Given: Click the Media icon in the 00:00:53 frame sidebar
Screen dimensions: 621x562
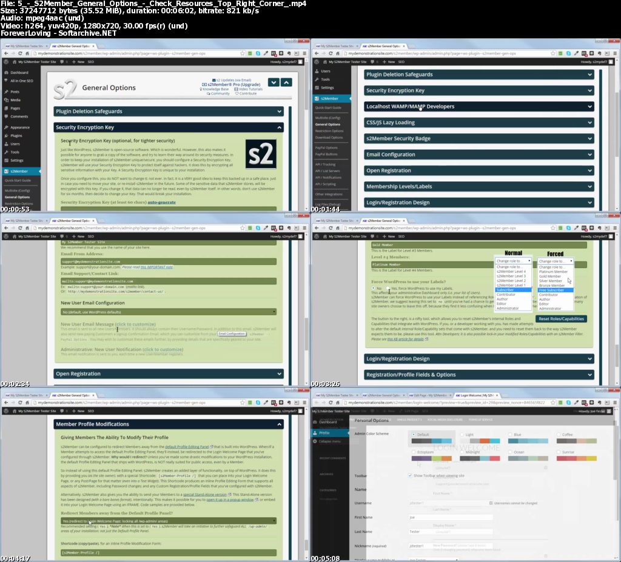Looking at the screenshot, I should (6, 100).
